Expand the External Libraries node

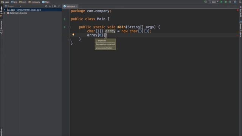coord(5,13)
